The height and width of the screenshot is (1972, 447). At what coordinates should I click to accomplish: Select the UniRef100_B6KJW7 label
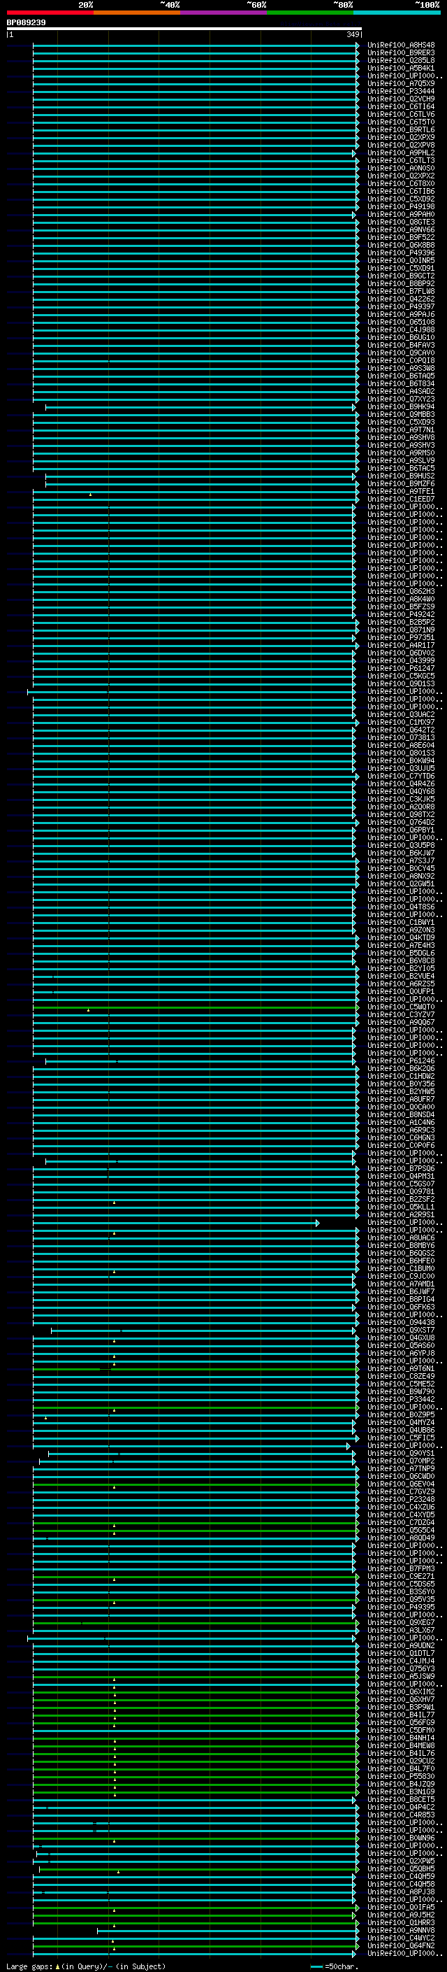(x=401, y=853)
